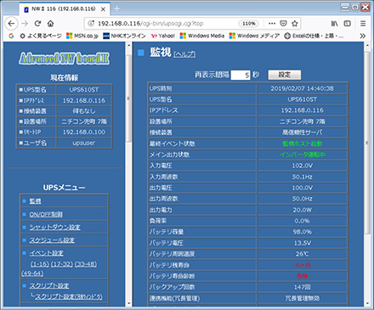Screen dimensions: 374x310
Task: Open the ヘルプ link beside 監視
Action: click(184, 54)
